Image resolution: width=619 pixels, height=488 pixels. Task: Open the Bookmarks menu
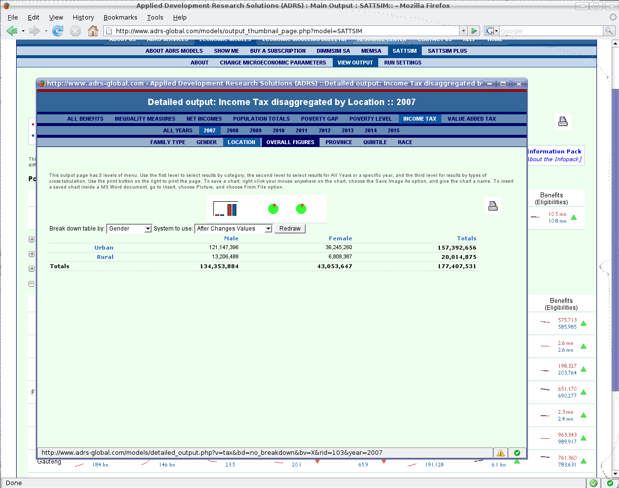click(x=120, y=17)
